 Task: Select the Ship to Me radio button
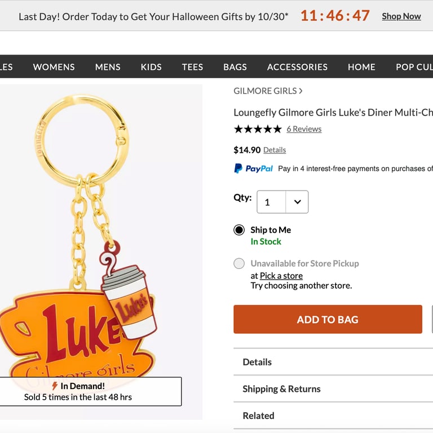coord(239,230)
